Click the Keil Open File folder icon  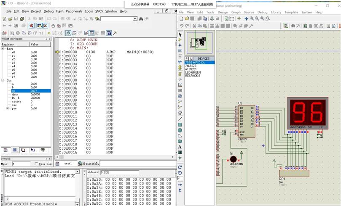tap(9, 19)
